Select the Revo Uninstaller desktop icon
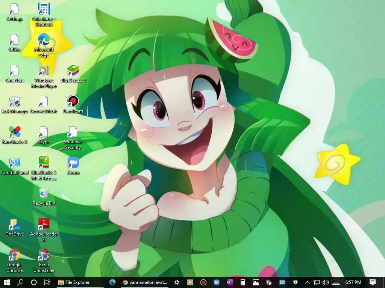This screenshot has width=385, height=288. click(44, 261)
